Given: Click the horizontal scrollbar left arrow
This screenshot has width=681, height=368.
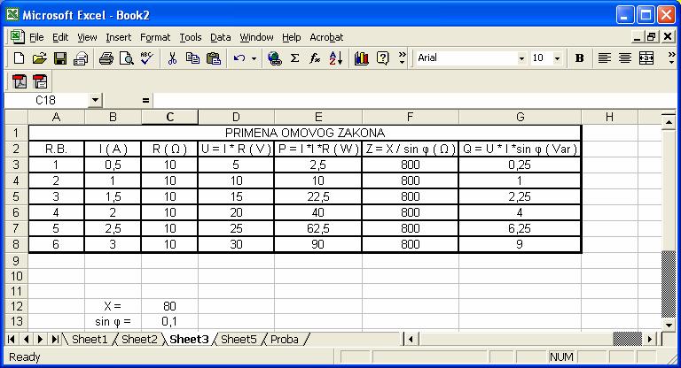Looking at the screenshot, I should [x=411, y=339].
